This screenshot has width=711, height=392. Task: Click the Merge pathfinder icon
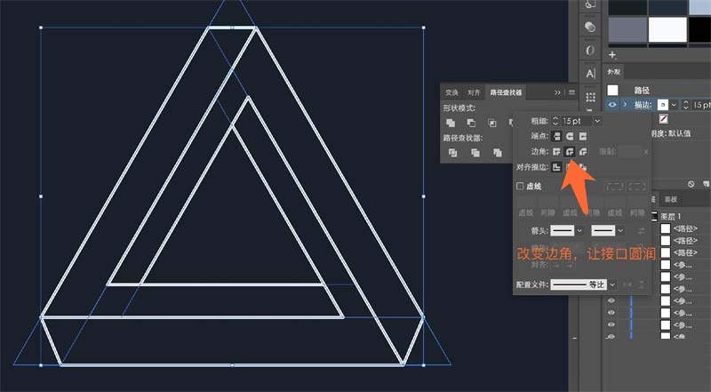(498, 153)
